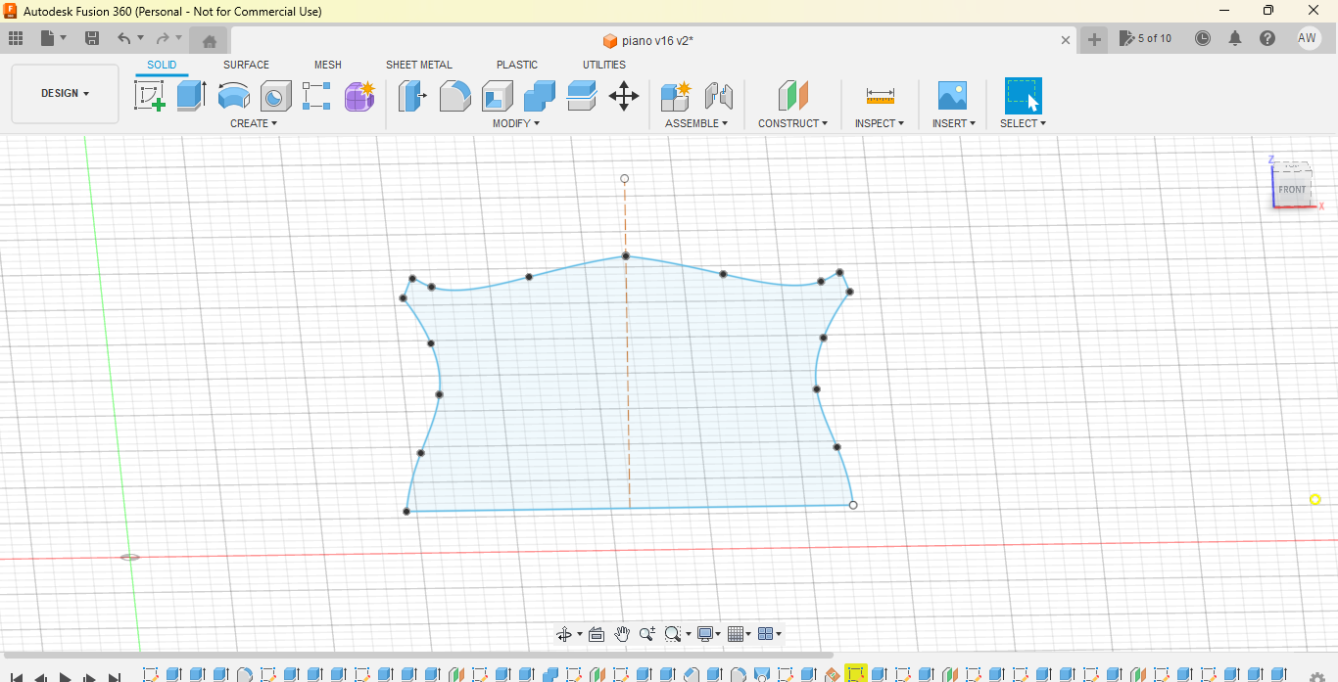The image size is (1338, 682).
Task: Select the Zoom tool in navigation bar
Action: click(647, 634)
